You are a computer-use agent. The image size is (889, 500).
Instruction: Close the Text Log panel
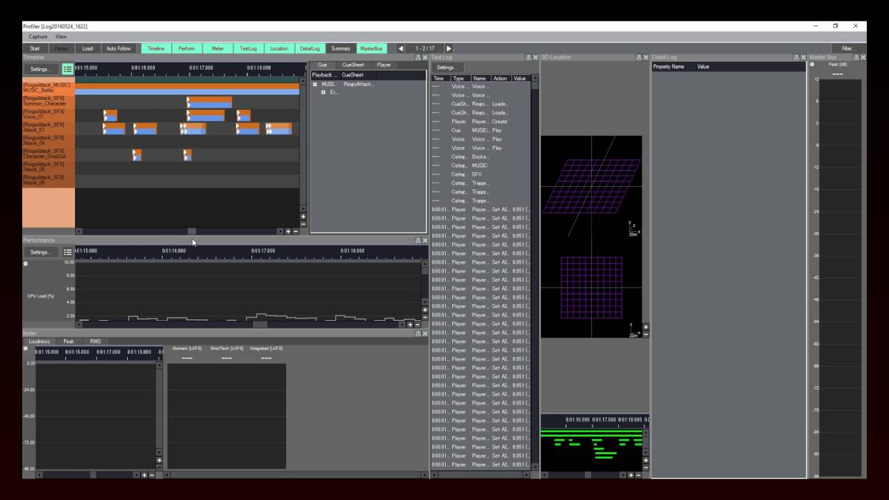(x=536, y=57)
